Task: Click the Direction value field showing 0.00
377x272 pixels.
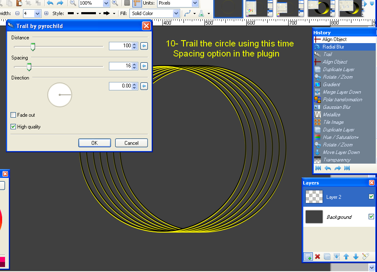Action: (x=121, y=86)
